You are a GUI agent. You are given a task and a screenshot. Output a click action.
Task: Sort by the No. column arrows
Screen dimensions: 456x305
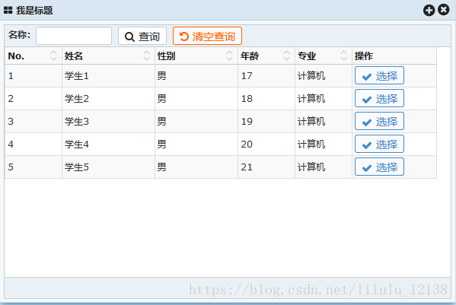(53, 56)
